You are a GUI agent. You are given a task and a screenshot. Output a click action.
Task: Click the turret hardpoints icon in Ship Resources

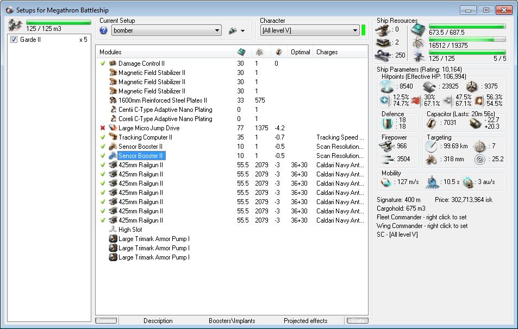coord(383,30)
